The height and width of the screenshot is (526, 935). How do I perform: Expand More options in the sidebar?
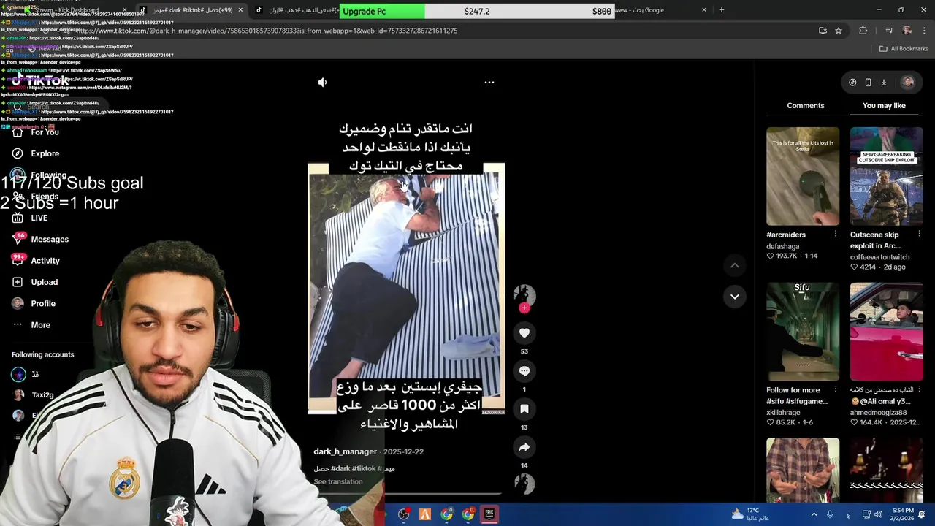click(x=41, y=325)
